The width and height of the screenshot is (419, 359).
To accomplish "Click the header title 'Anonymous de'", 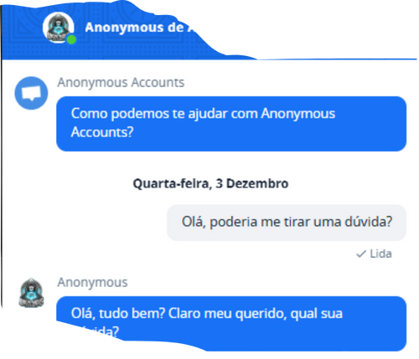I will tap(134, 28).
